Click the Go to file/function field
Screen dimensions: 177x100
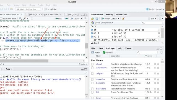coord(28,9)
